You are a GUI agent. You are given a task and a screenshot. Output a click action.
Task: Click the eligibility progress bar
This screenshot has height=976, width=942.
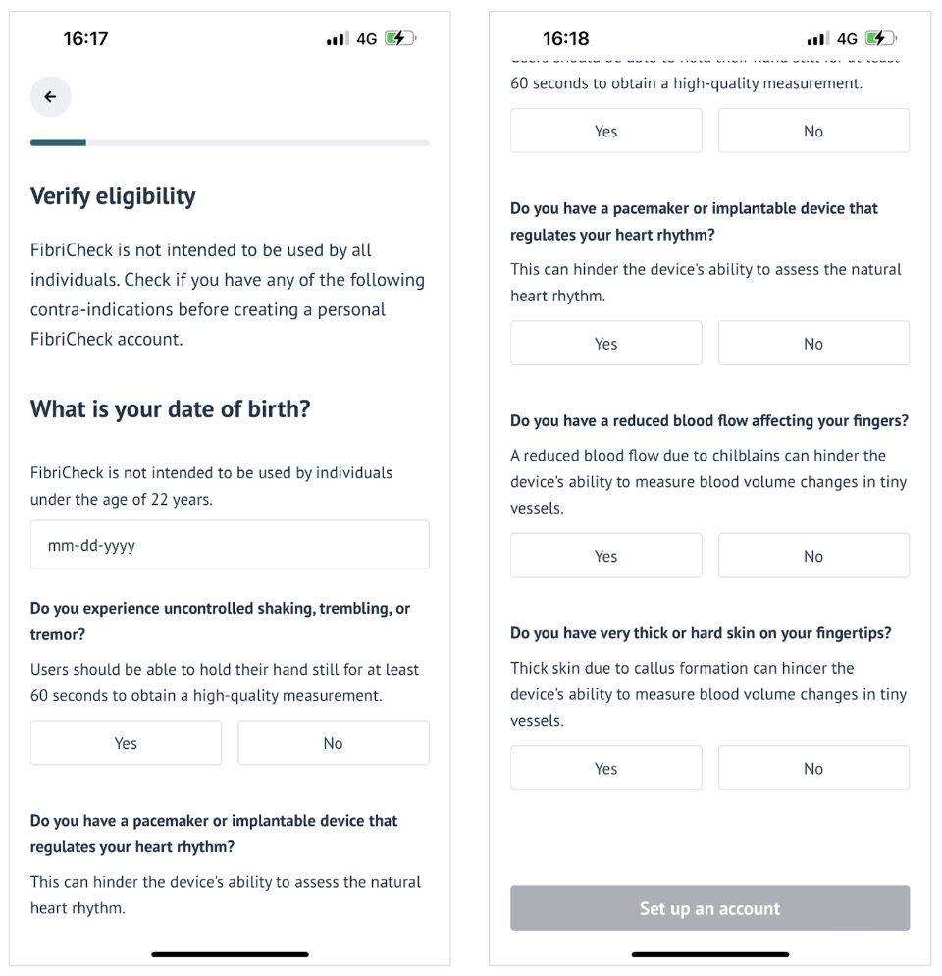tap(229, 143)
